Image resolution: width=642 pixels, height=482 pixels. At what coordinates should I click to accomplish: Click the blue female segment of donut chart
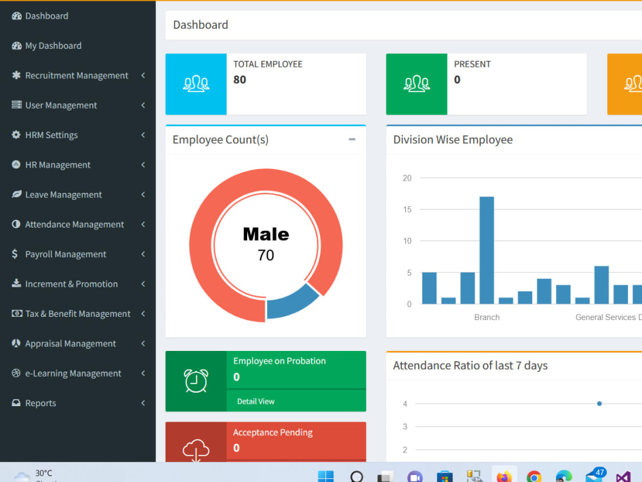291,304
